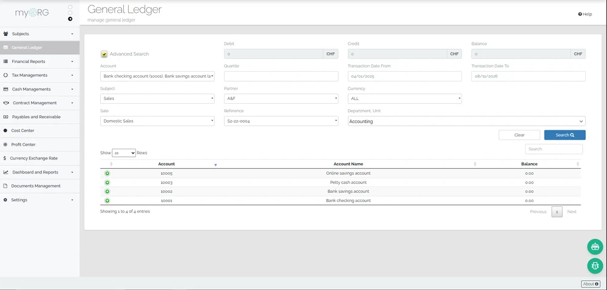Go to the Previous page link
Screen dimensions: 607x290
[x=538, y=212]
